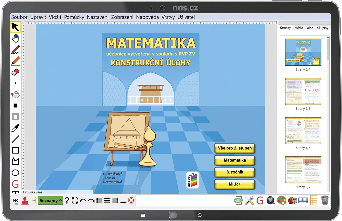Toggle the left panel dock icon
Image resolution: width=342 pixels, height=221 pixels.
tap(99, 200)
